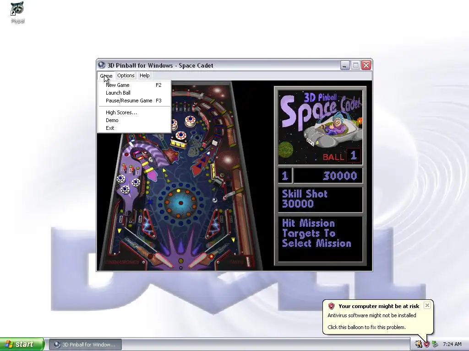Open the Game menu
Viewport: 469px width, 351px height.
pos(106,75)
